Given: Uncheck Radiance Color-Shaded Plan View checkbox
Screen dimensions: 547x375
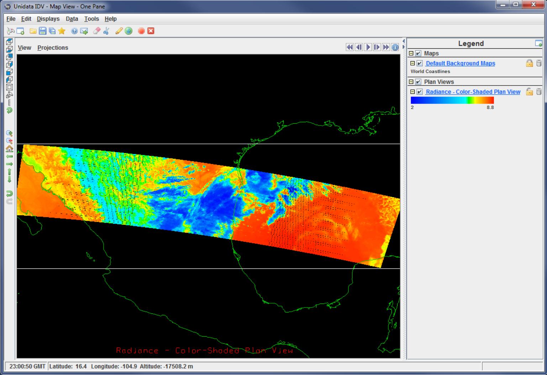Looking at the screenshot, I should pos(420,92).
